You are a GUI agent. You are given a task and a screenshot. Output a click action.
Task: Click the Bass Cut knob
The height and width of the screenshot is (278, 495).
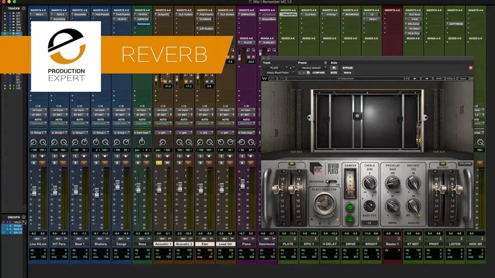point(369,206)
